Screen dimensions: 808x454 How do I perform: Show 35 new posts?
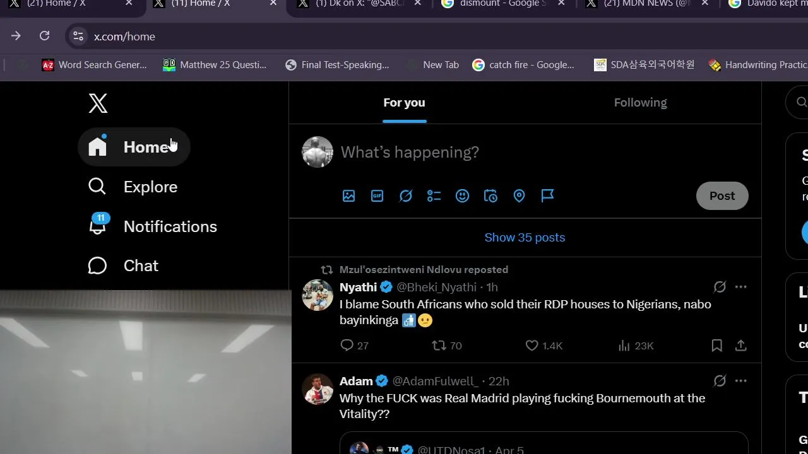coord(525,238)
